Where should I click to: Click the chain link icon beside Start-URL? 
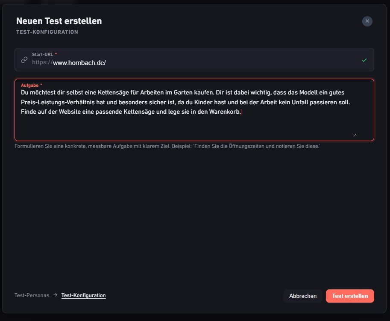pyautogui.click(x=24, y=60)
